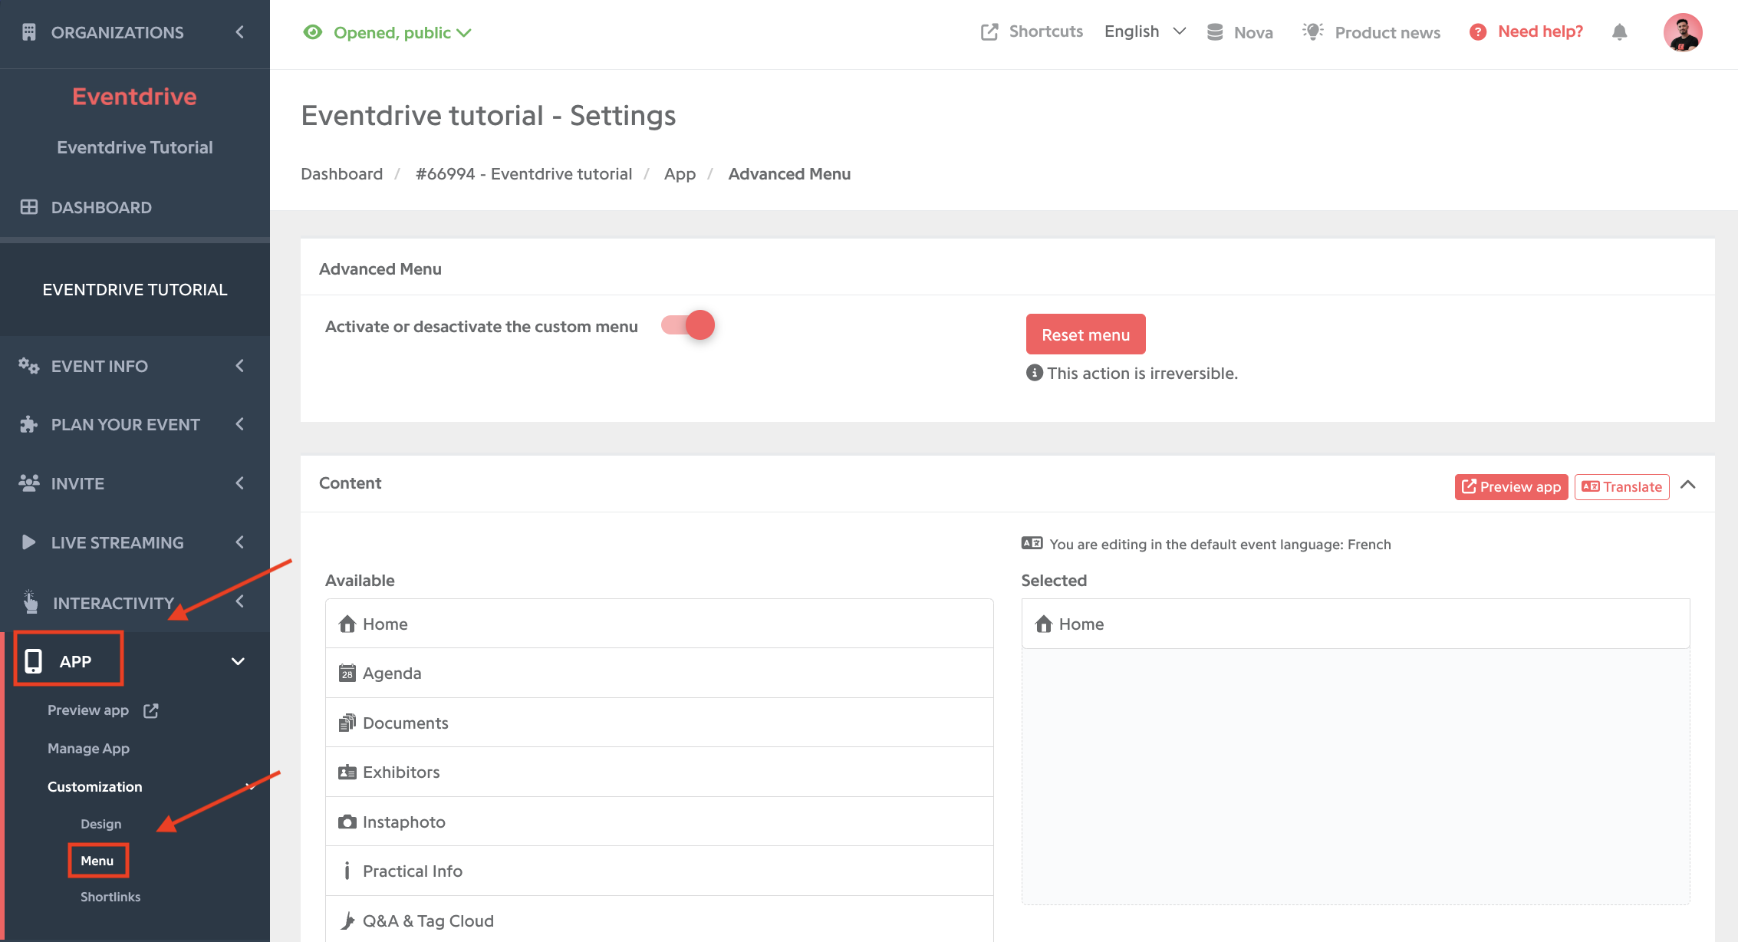Screen dimensions: 1738x942
Task: Select Shortlinks under Customization
Action: (x=110, y=897)
